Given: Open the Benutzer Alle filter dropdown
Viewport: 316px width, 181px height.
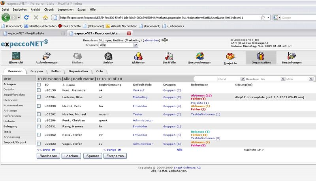Looking at the screenshot, I should tap(283, 79).
